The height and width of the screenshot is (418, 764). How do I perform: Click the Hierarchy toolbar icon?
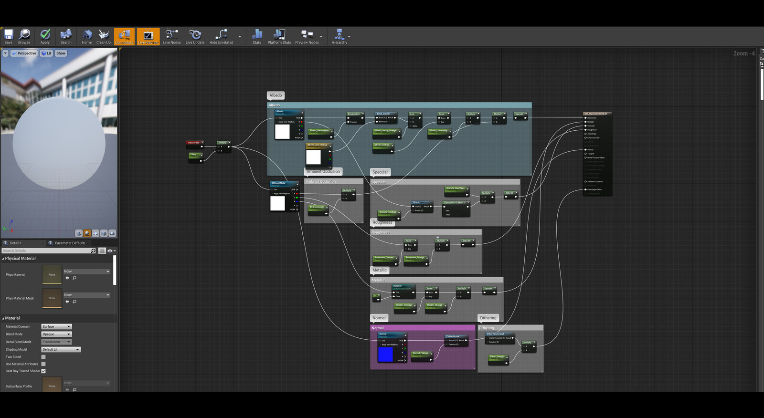(340, 36)
